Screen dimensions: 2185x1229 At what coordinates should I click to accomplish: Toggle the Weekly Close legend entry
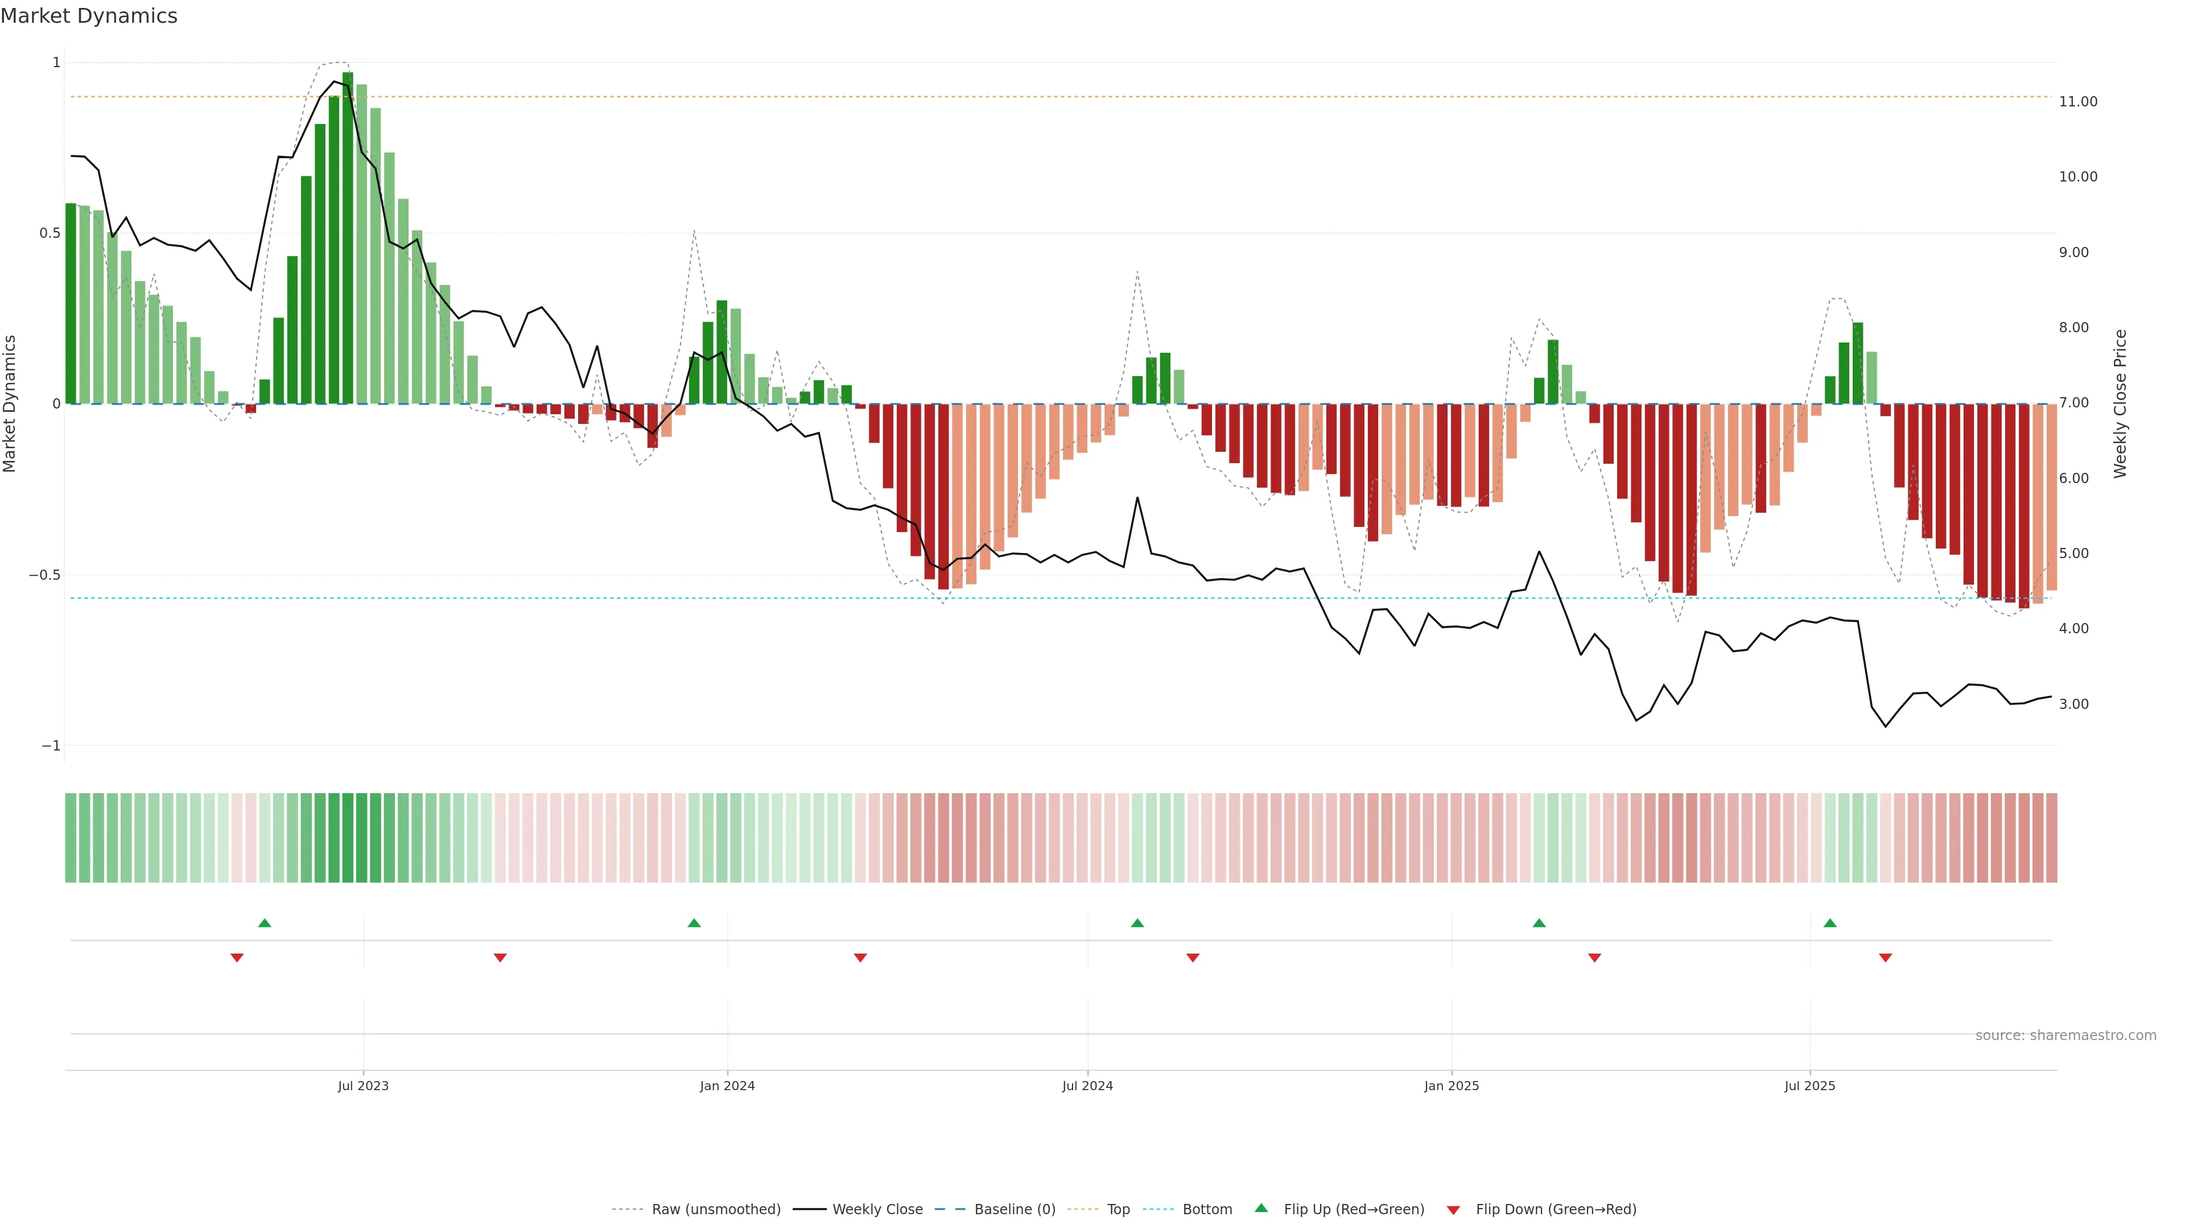pyautogui.click(x=877, y=1210)
